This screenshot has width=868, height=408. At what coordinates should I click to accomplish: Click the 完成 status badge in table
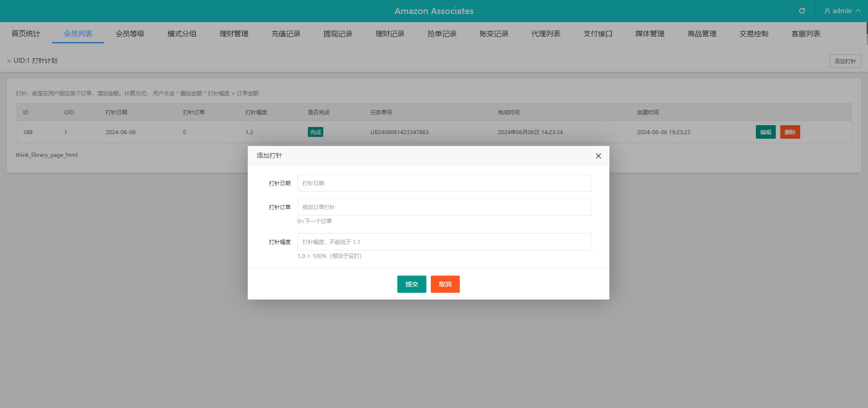click(x=315, y=132)
